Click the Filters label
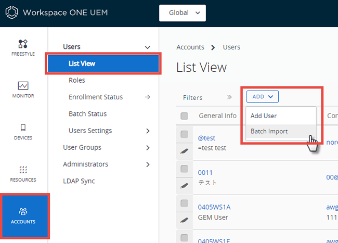 (x=193, y=98)
